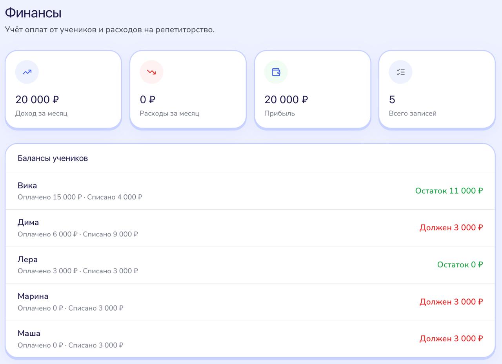The image size is (502, 364).
Task: Select student name Вика
Action: (x=27, y=185)
